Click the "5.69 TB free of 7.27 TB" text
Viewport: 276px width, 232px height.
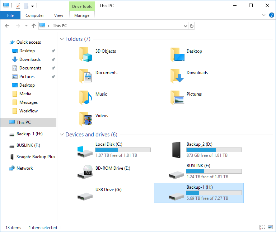coord(207,198)
